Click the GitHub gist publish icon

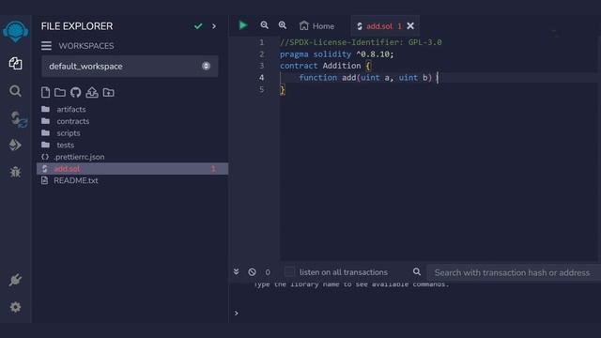click(x=75, y=92)
